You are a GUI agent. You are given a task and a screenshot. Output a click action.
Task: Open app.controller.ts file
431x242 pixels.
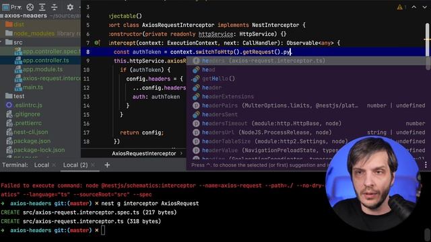[45, 61]
